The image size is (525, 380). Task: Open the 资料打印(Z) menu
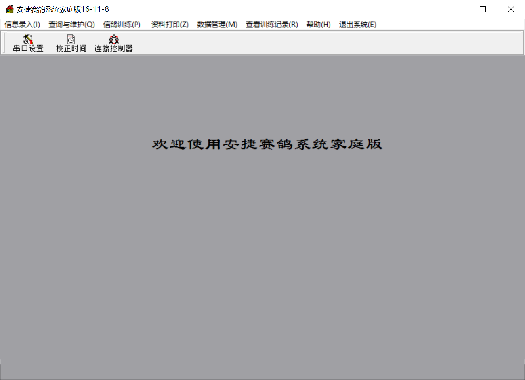pyautogui.click(x=170, y=25)
